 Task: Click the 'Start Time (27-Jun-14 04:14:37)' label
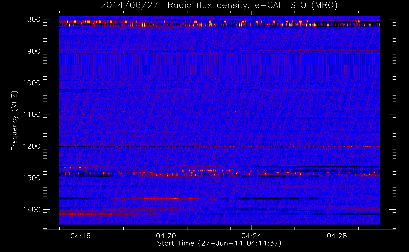(x=219, y=243)
